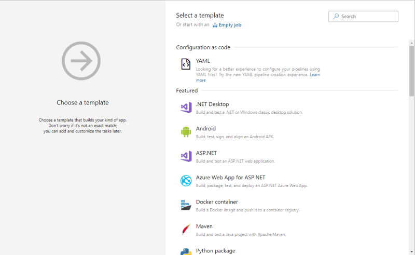Click "Build, test, sign, and align an Android APK" description

(x=235, y=137)
